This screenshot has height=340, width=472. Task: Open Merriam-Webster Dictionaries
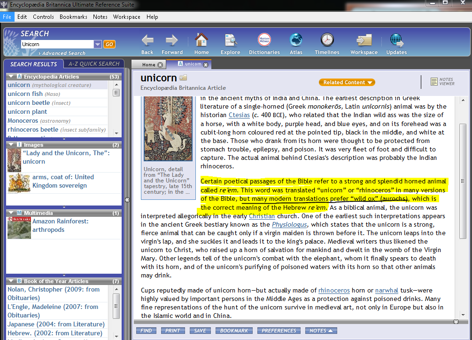tap(264, 40)
